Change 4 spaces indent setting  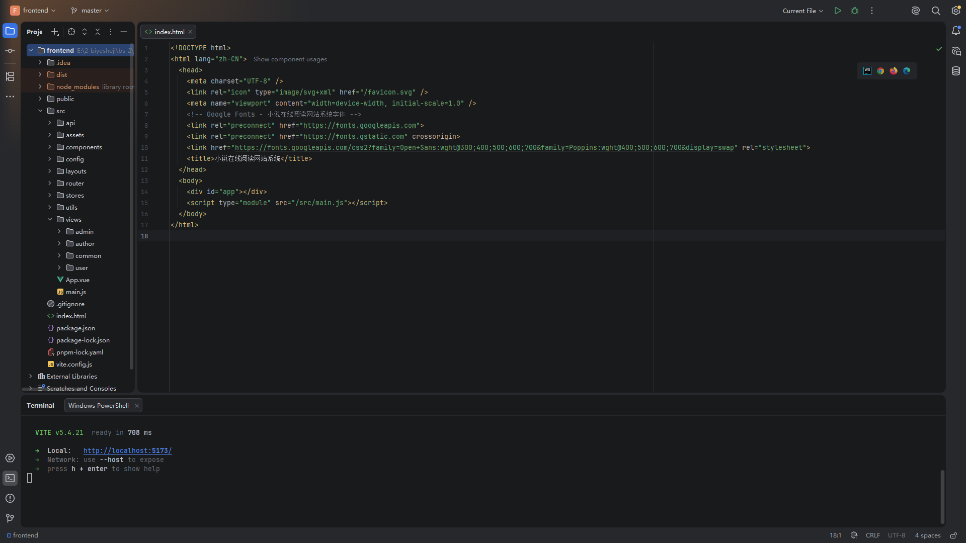coord(928,535)
